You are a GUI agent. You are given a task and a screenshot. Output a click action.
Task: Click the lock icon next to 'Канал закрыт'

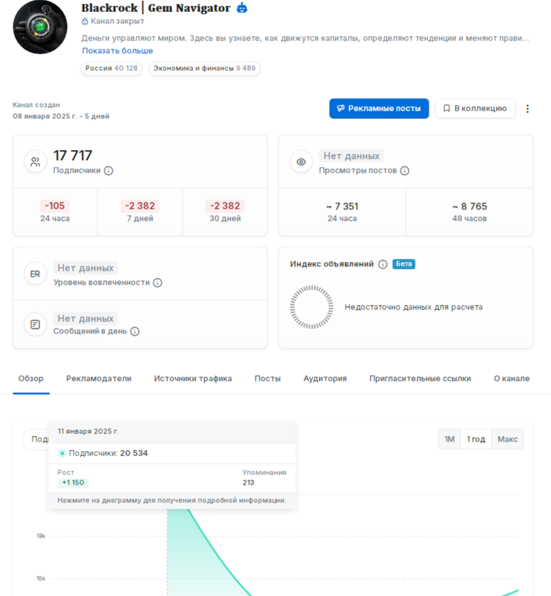[85, 22]
